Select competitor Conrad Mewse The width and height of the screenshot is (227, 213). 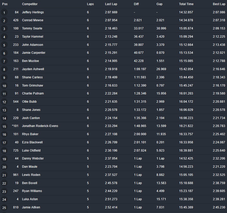tap(32, 20)
